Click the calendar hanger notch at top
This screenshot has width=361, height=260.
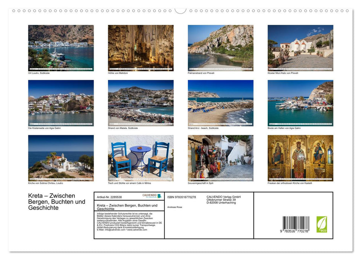coord(181,11)
